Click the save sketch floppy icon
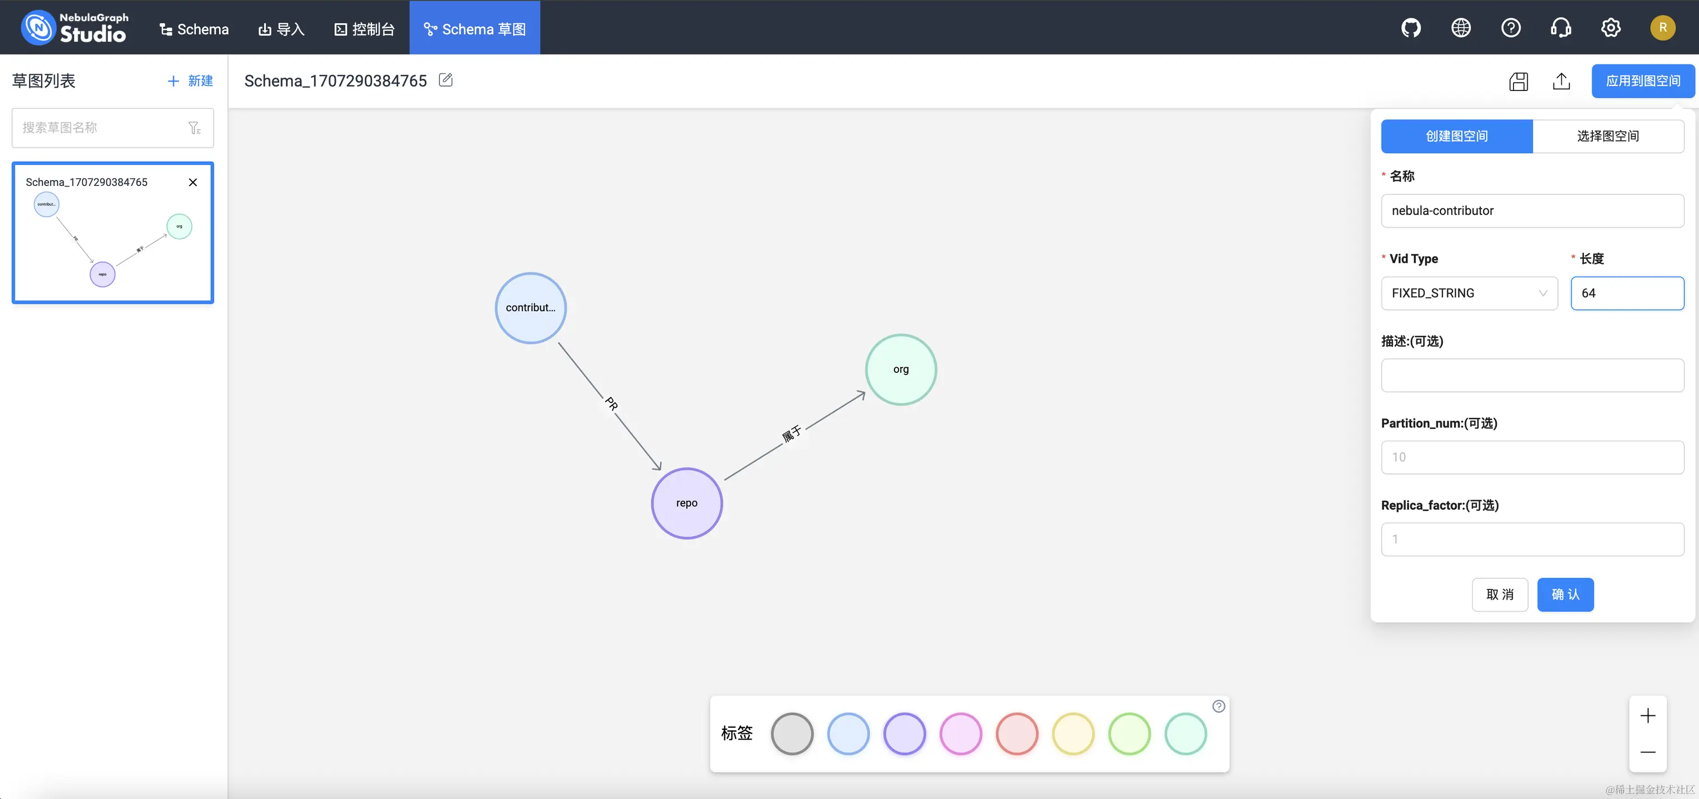The image size is (1699, 799). [x=1518, y=81]
